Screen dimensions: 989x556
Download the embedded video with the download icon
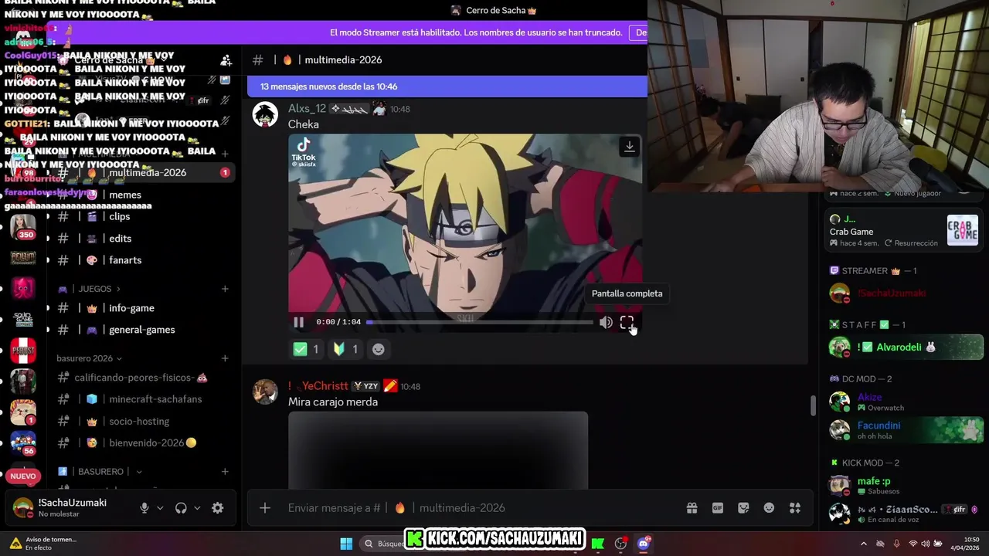(x=630, y=147)
